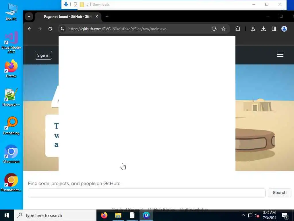The width and height of the screenshot is (294, 221).
Task: Open the Chrome Labs flask icon
Action: click(x=253, y=29)
